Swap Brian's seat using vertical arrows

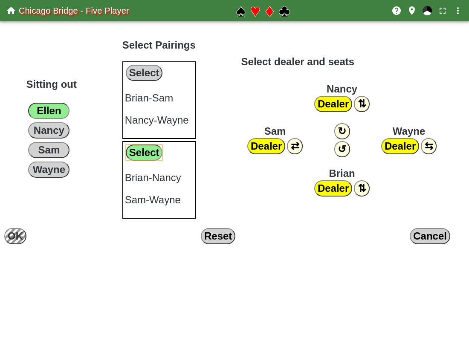coord(362,188)
